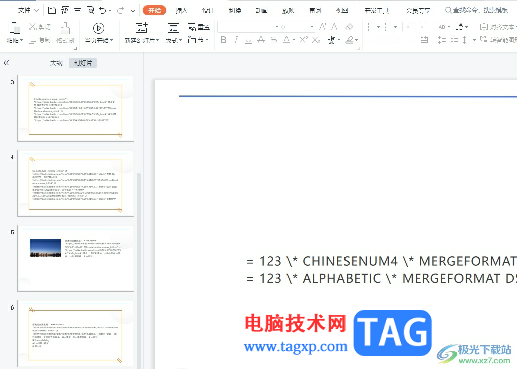Open the 视图 ribbon tab

341,11
